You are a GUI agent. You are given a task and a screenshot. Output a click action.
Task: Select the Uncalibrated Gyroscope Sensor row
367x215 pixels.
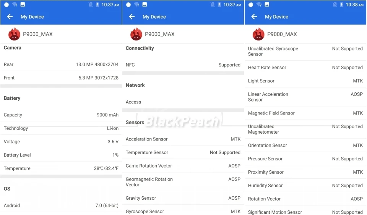pos(305,52)
